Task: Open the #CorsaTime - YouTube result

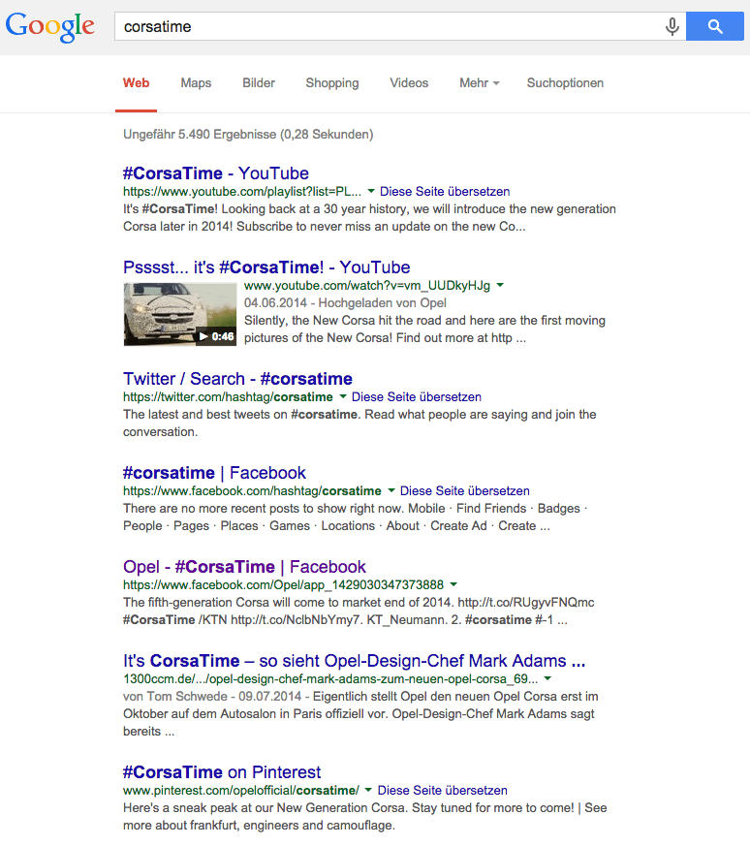Action: [216, 173]
